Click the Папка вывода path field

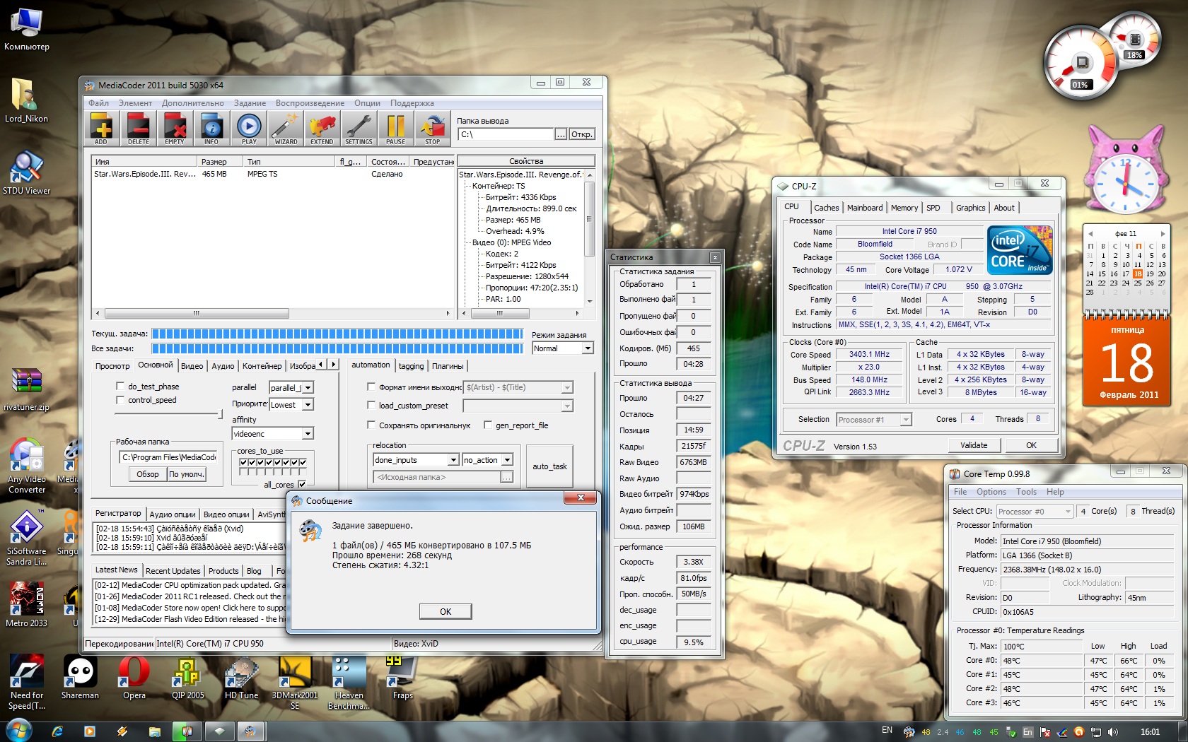(x=506, y=134)
